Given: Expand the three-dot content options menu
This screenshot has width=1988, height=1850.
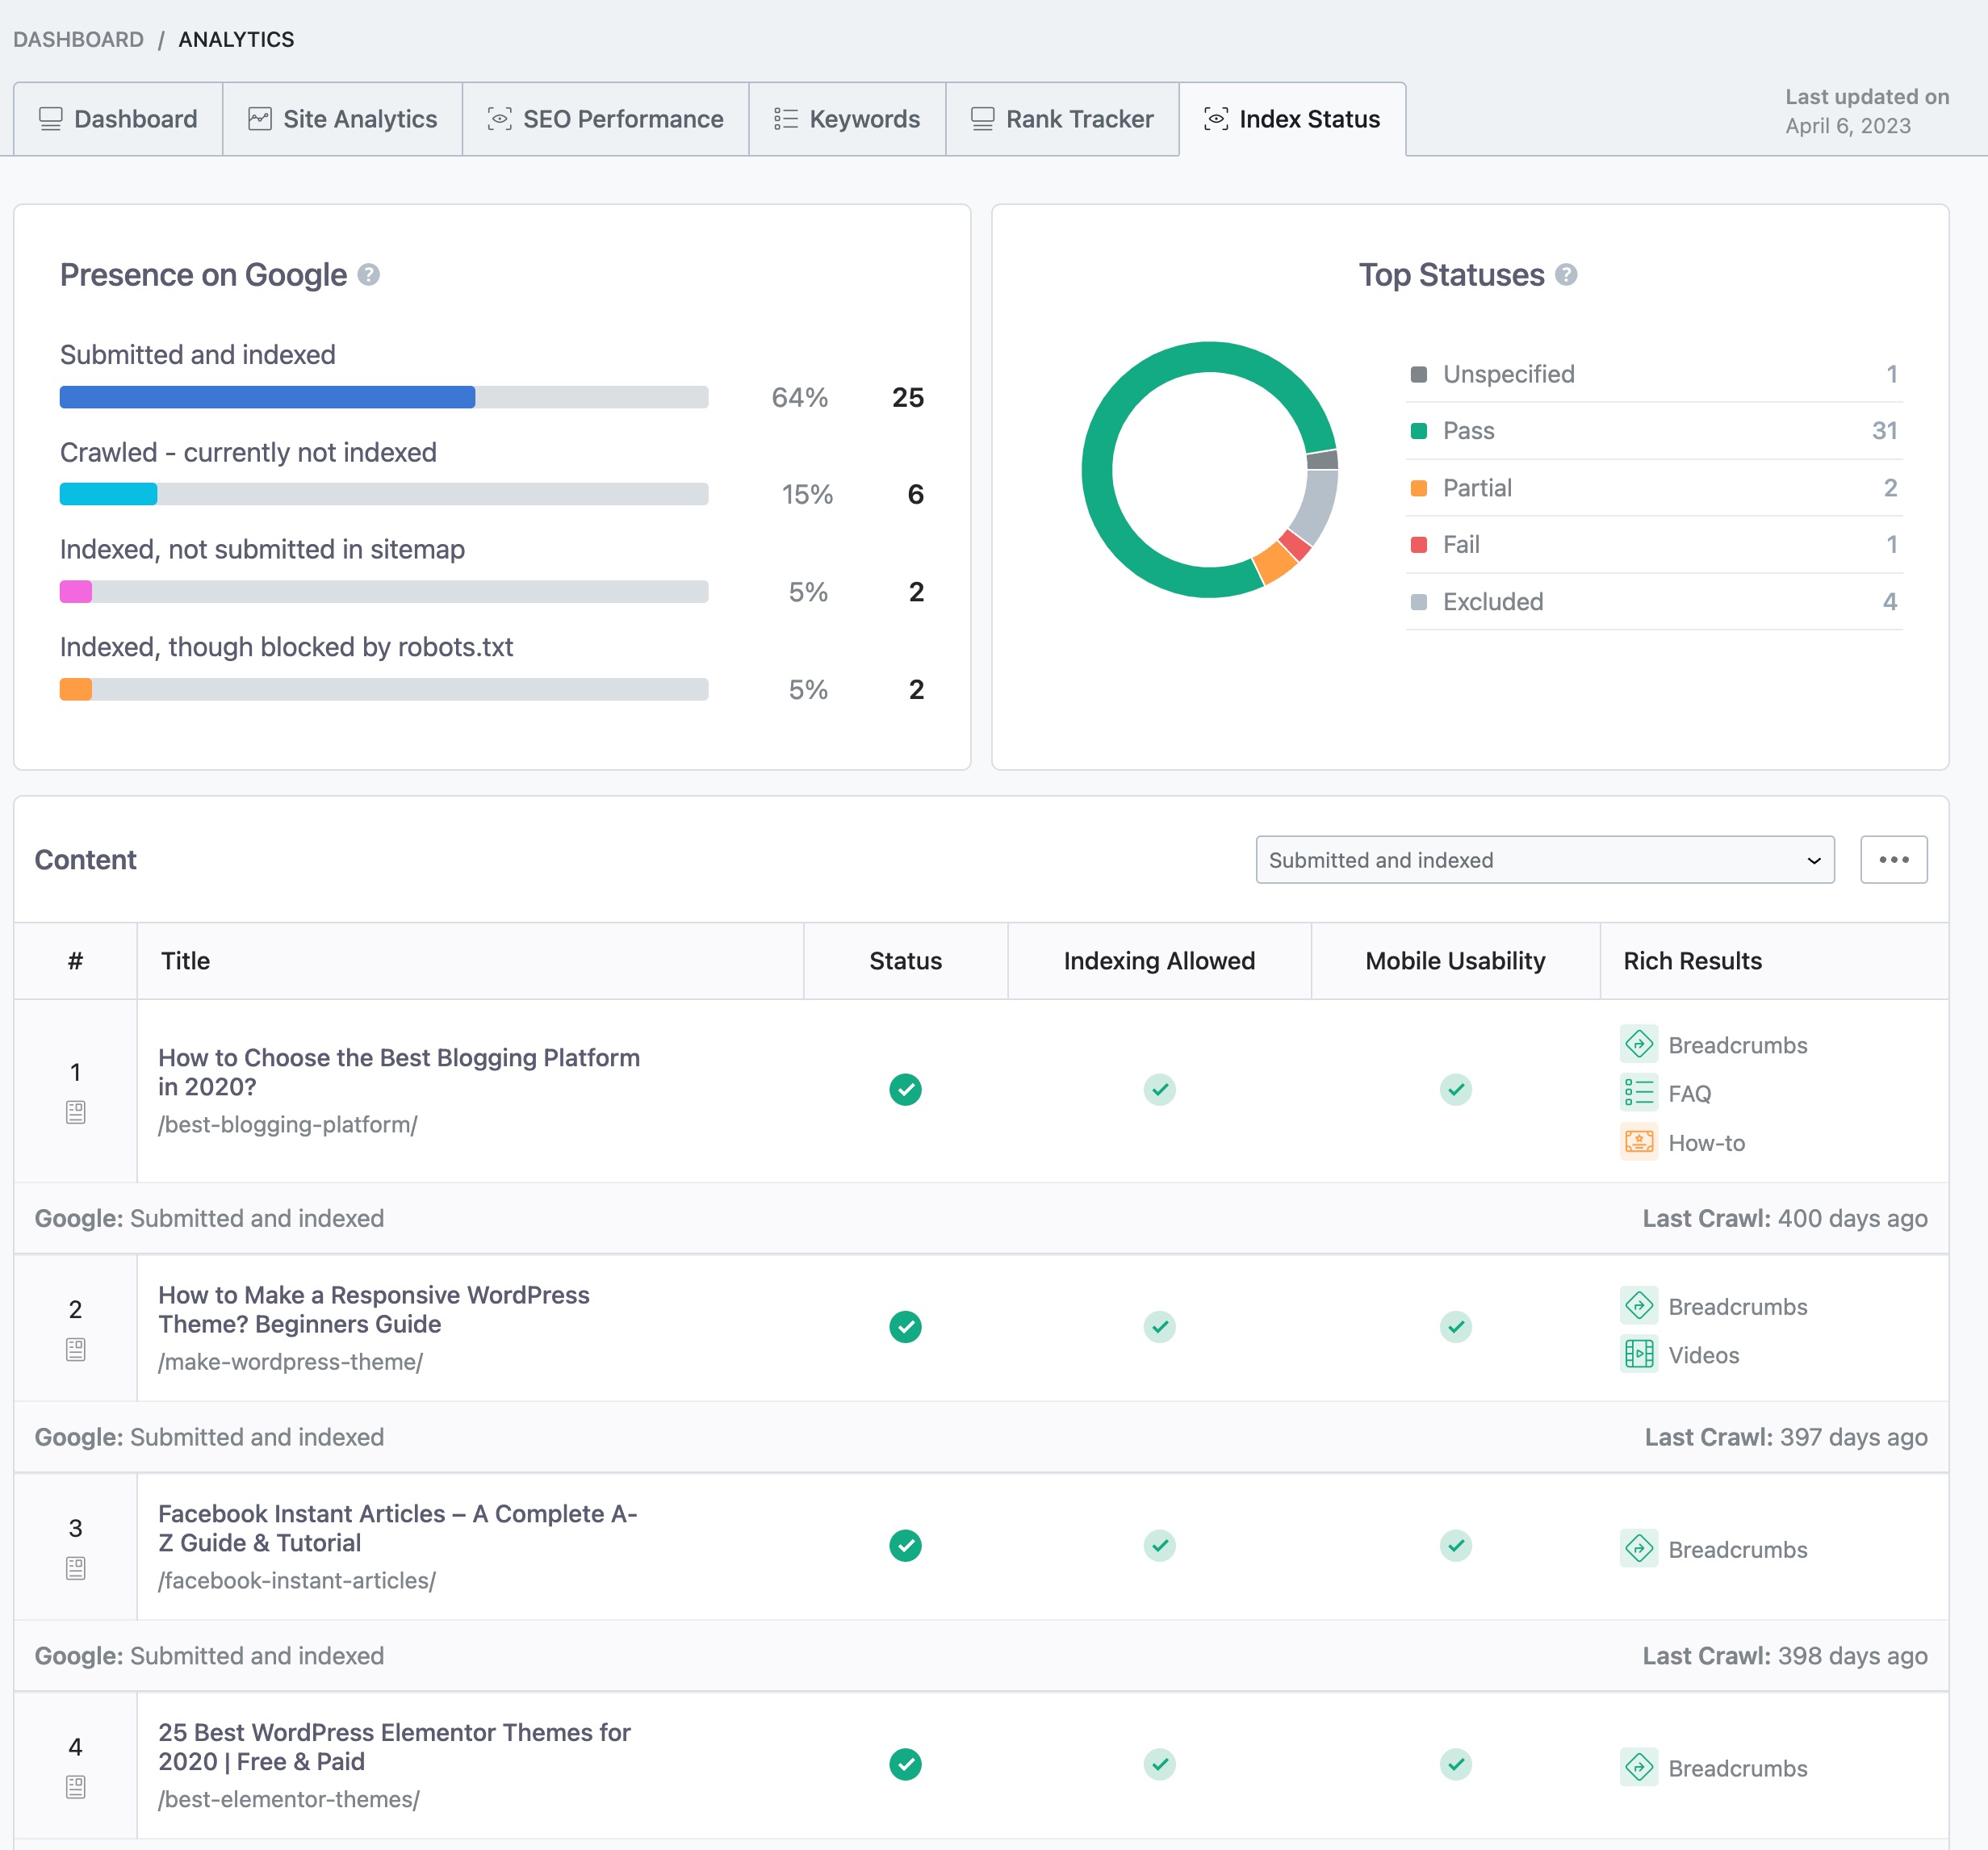Looking at the screenshot, I should point(1894,857).
